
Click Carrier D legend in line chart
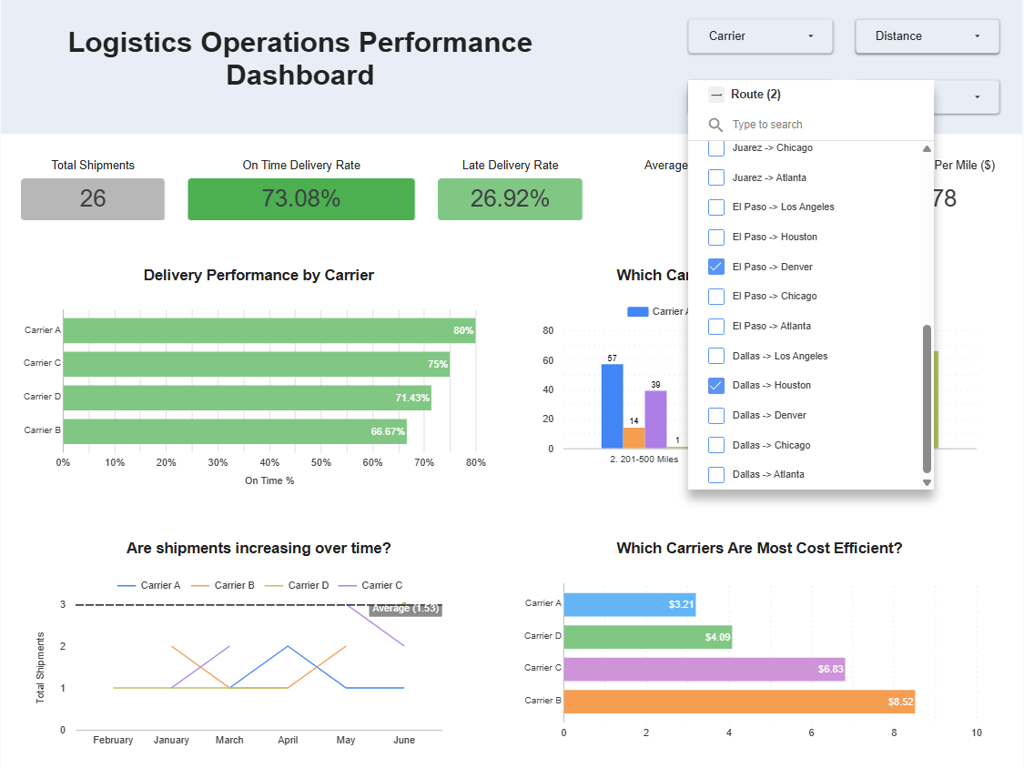(297, 585)
